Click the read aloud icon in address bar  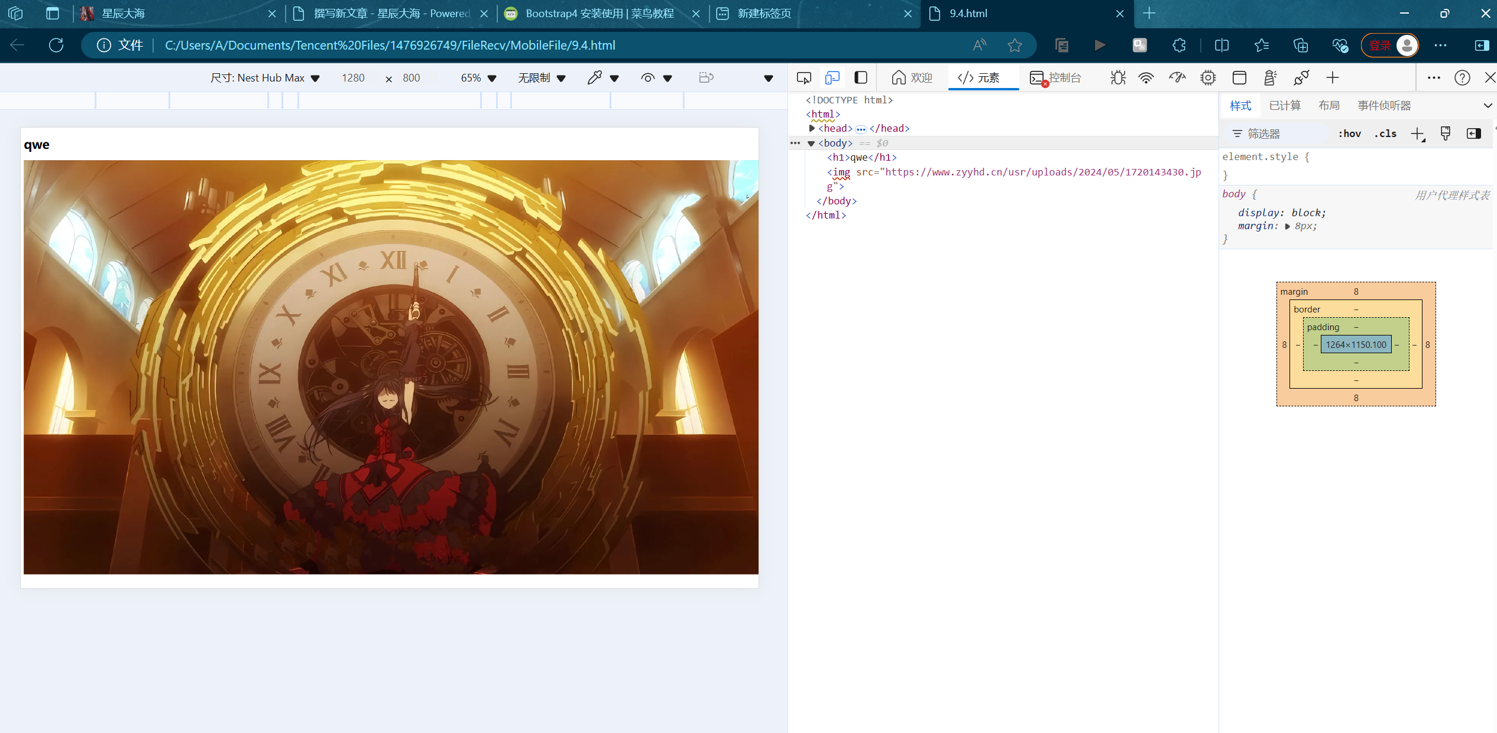[x=980, y=45]
